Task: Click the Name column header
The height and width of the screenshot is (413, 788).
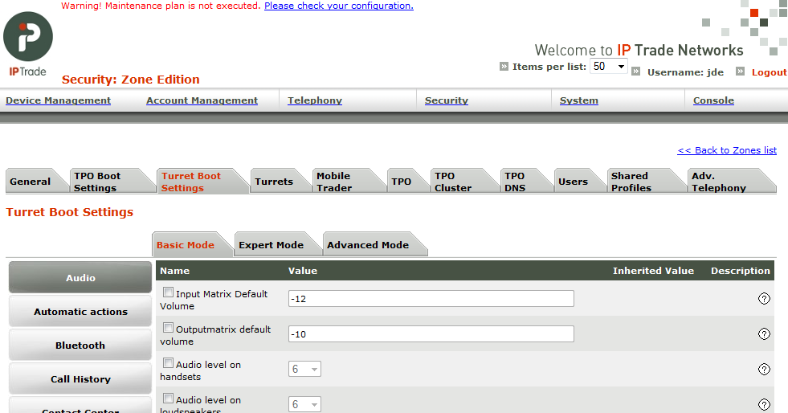Action: (x=175, y=270)
